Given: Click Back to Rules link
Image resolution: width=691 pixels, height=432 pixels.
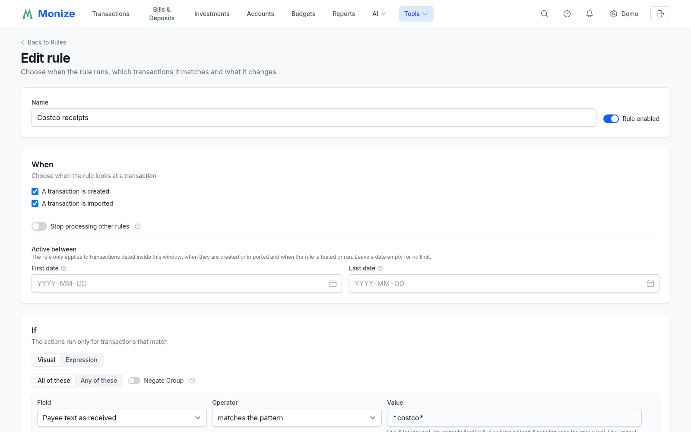Looking at the screenshot, I should [x=44, y=42].
